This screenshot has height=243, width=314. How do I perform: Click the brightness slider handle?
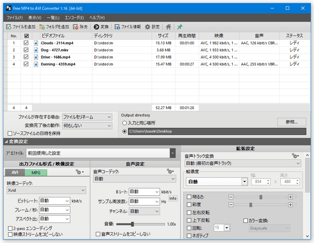point(261,197)
